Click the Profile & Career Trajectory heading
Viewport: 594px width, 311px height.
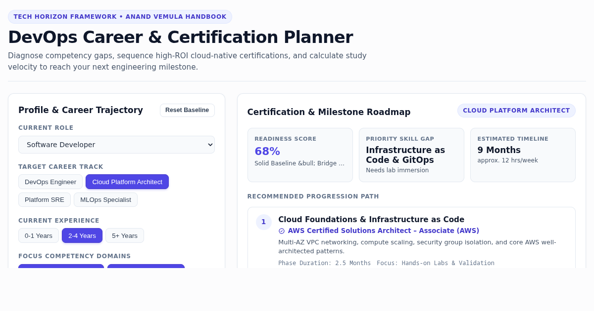point(81,110)
